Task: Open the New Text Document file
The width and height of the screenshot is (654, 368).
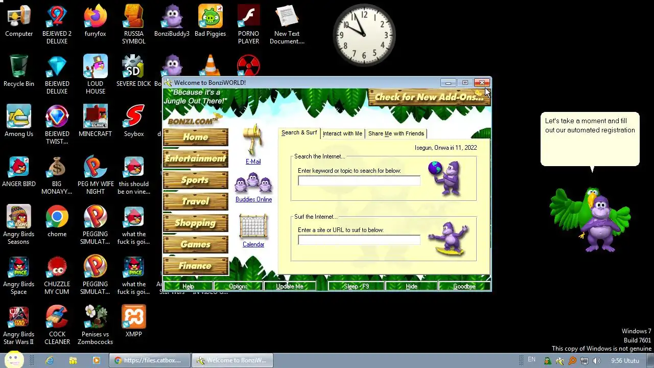Action: point(287,25)
